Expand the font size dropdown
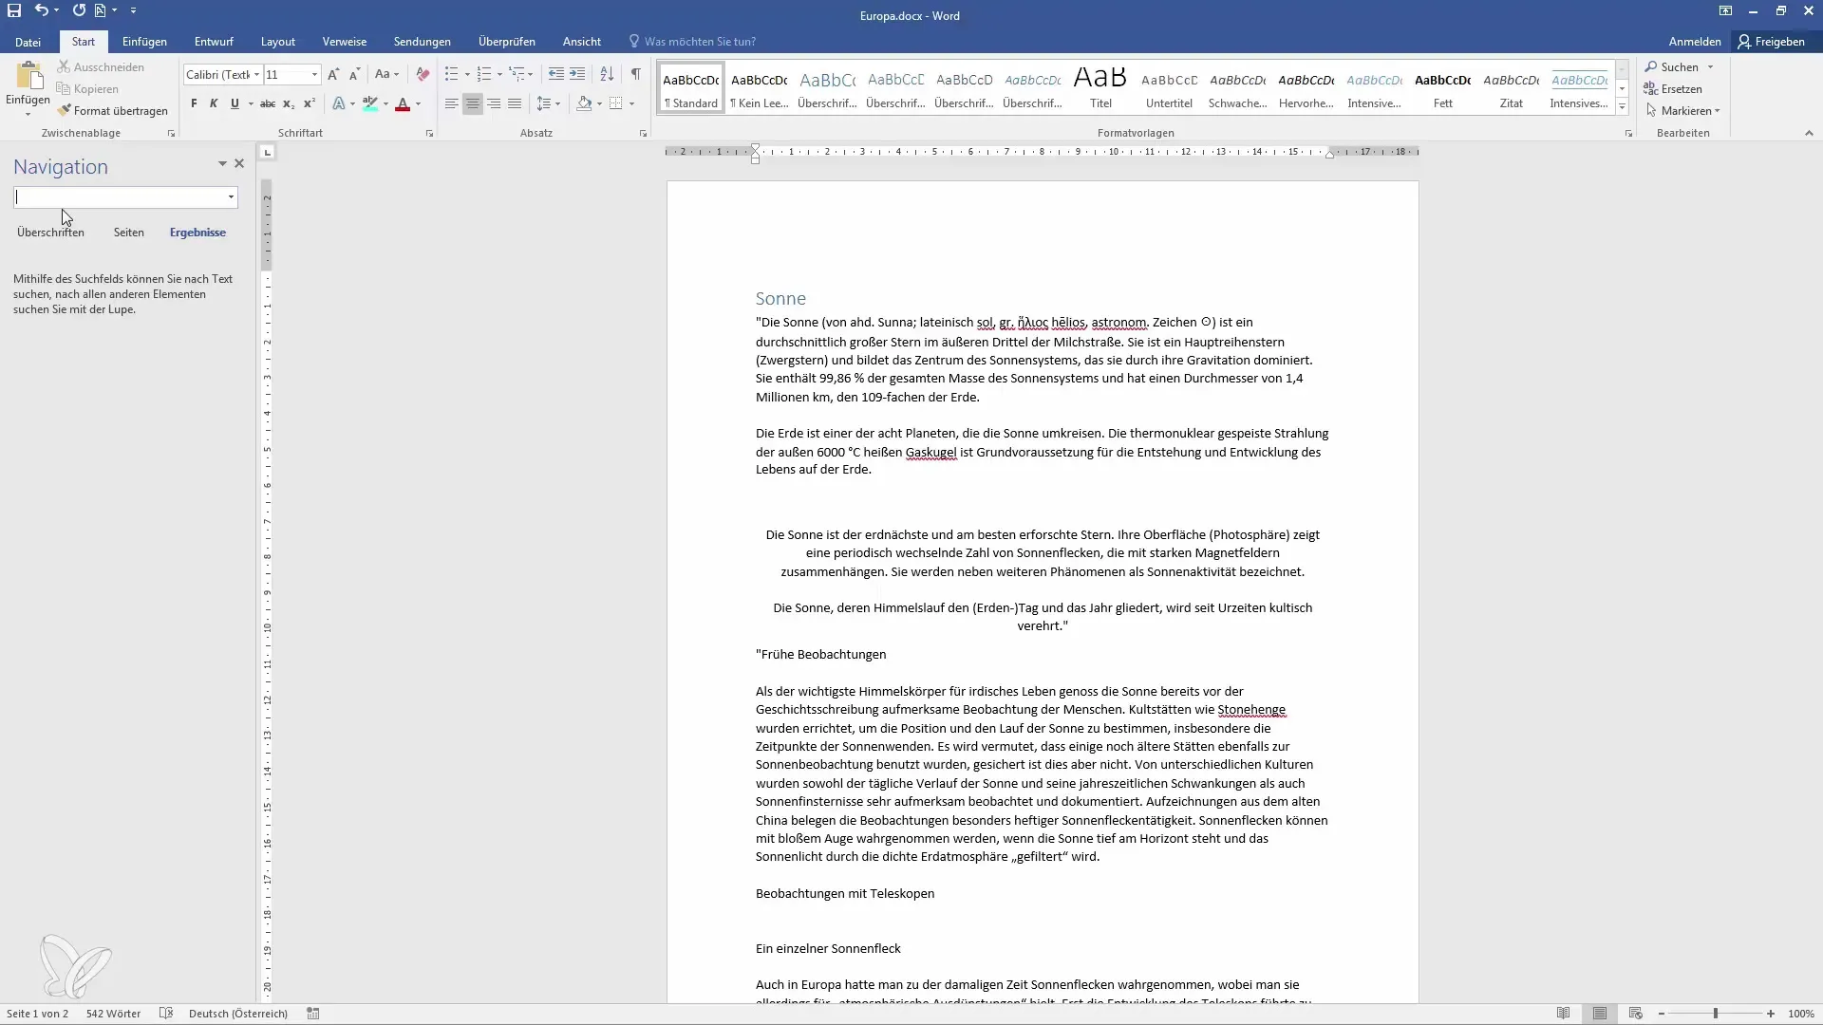The image size is (1823, 1025). click(314, 75)
